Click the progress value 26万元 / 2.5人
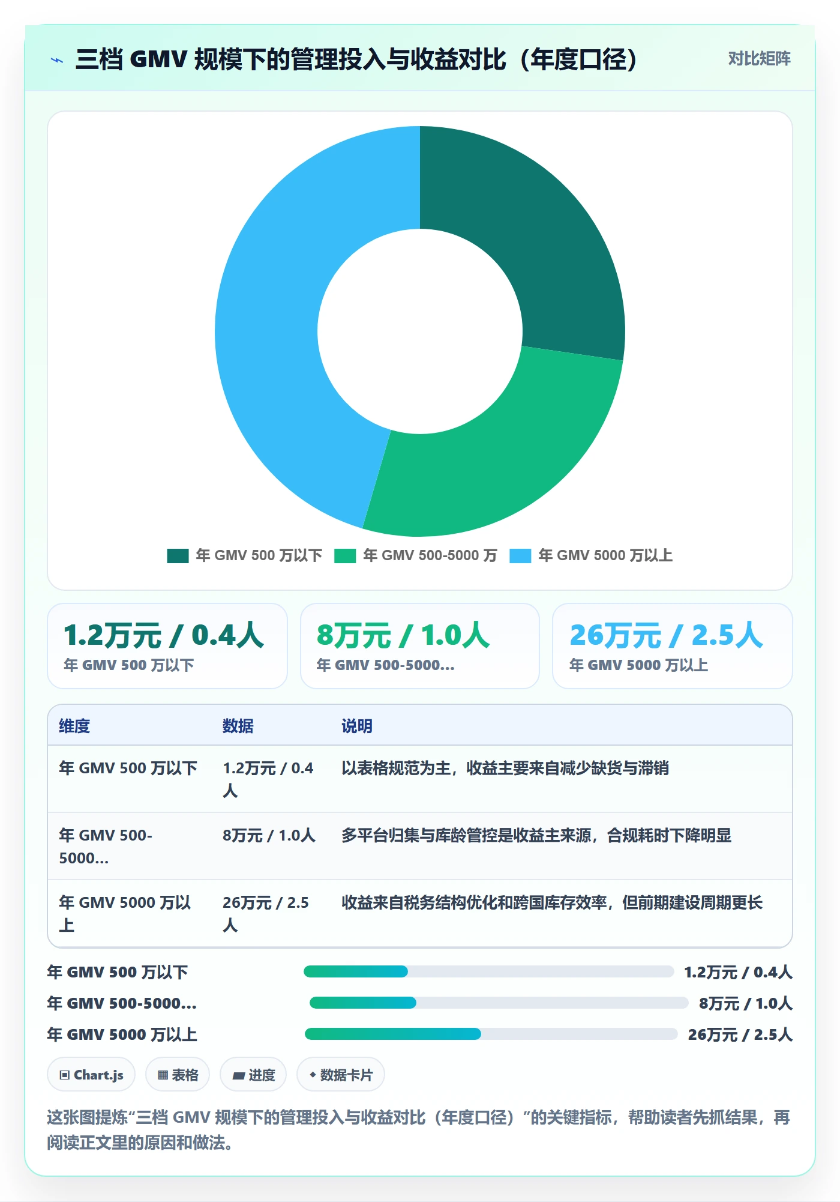 (740, 1034)
